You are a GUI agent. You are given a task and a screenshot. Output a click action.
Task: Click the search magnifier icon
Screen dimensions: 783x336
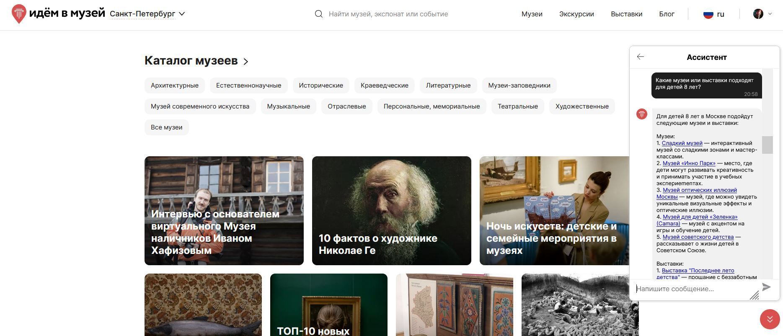(319, 14)
